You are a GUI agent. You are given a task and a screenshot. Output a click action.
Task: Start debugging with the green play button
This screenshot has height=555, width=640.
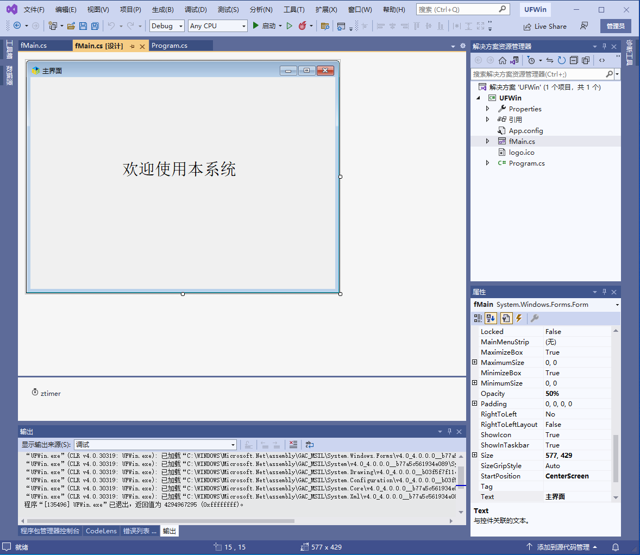[255, 26]
